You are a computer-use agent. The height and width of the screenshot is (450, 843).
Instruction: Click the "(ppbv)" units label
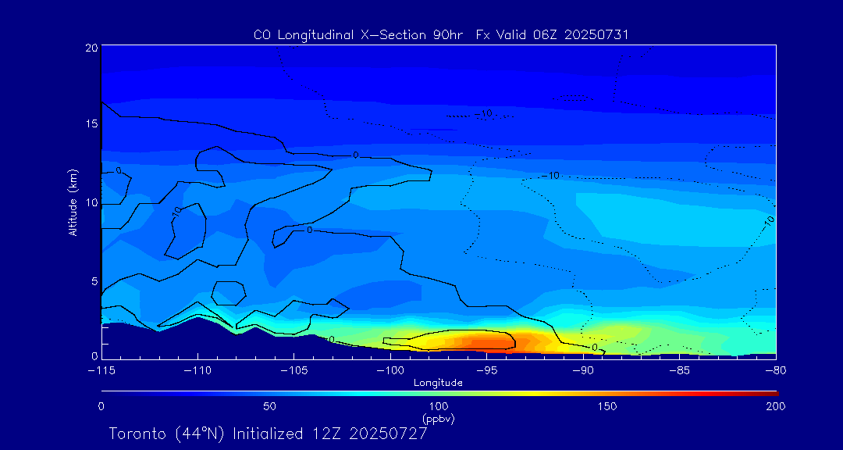438,418
